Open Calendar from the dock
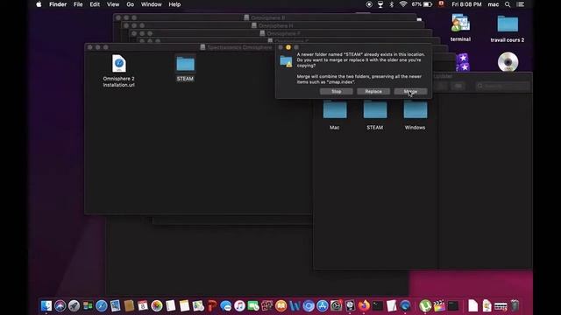Image resolution: width=561 pixels, height=315 pixels. click(142, 305)
